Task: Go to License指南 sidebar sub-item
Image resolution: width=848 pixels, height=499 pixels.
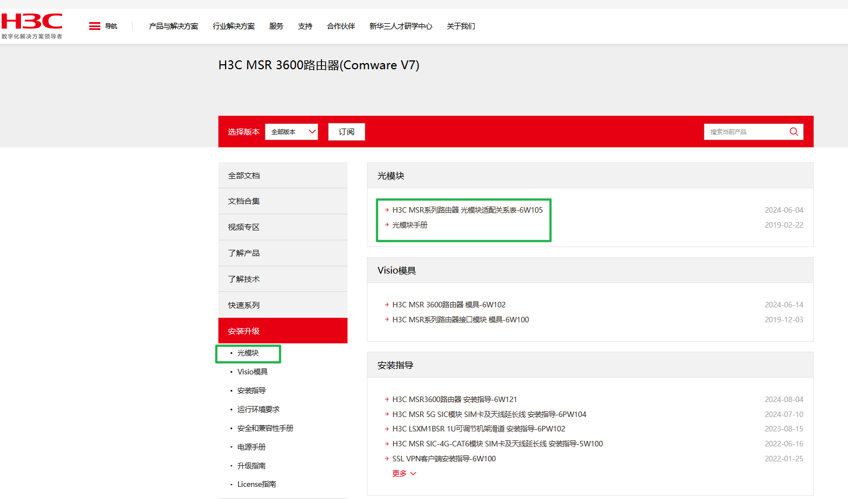Action: coord(257,484)
